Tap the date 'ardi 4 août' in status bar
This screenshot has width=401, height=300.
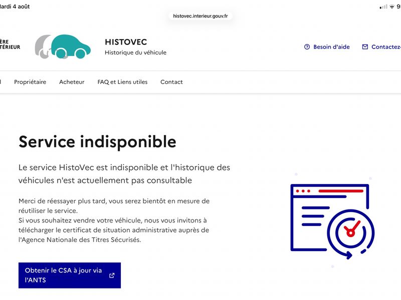[15, 6]
